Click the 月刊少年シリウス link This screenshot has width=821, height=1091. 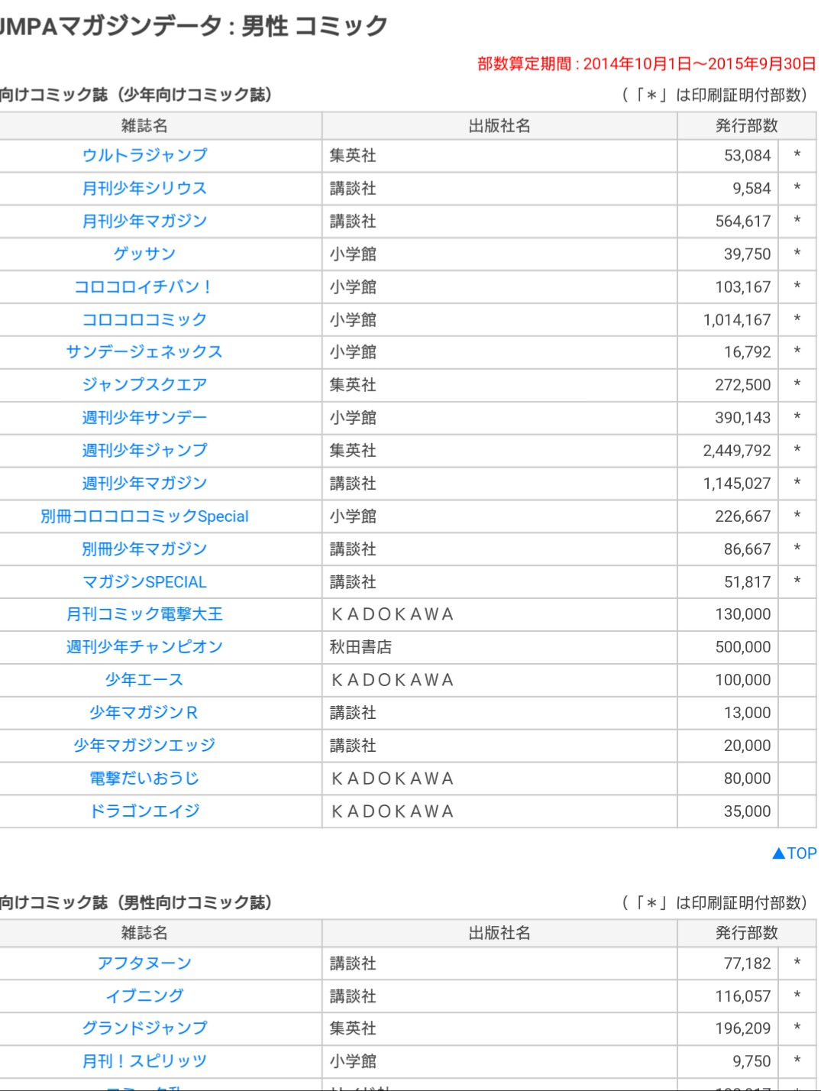(x=144, y=188)
